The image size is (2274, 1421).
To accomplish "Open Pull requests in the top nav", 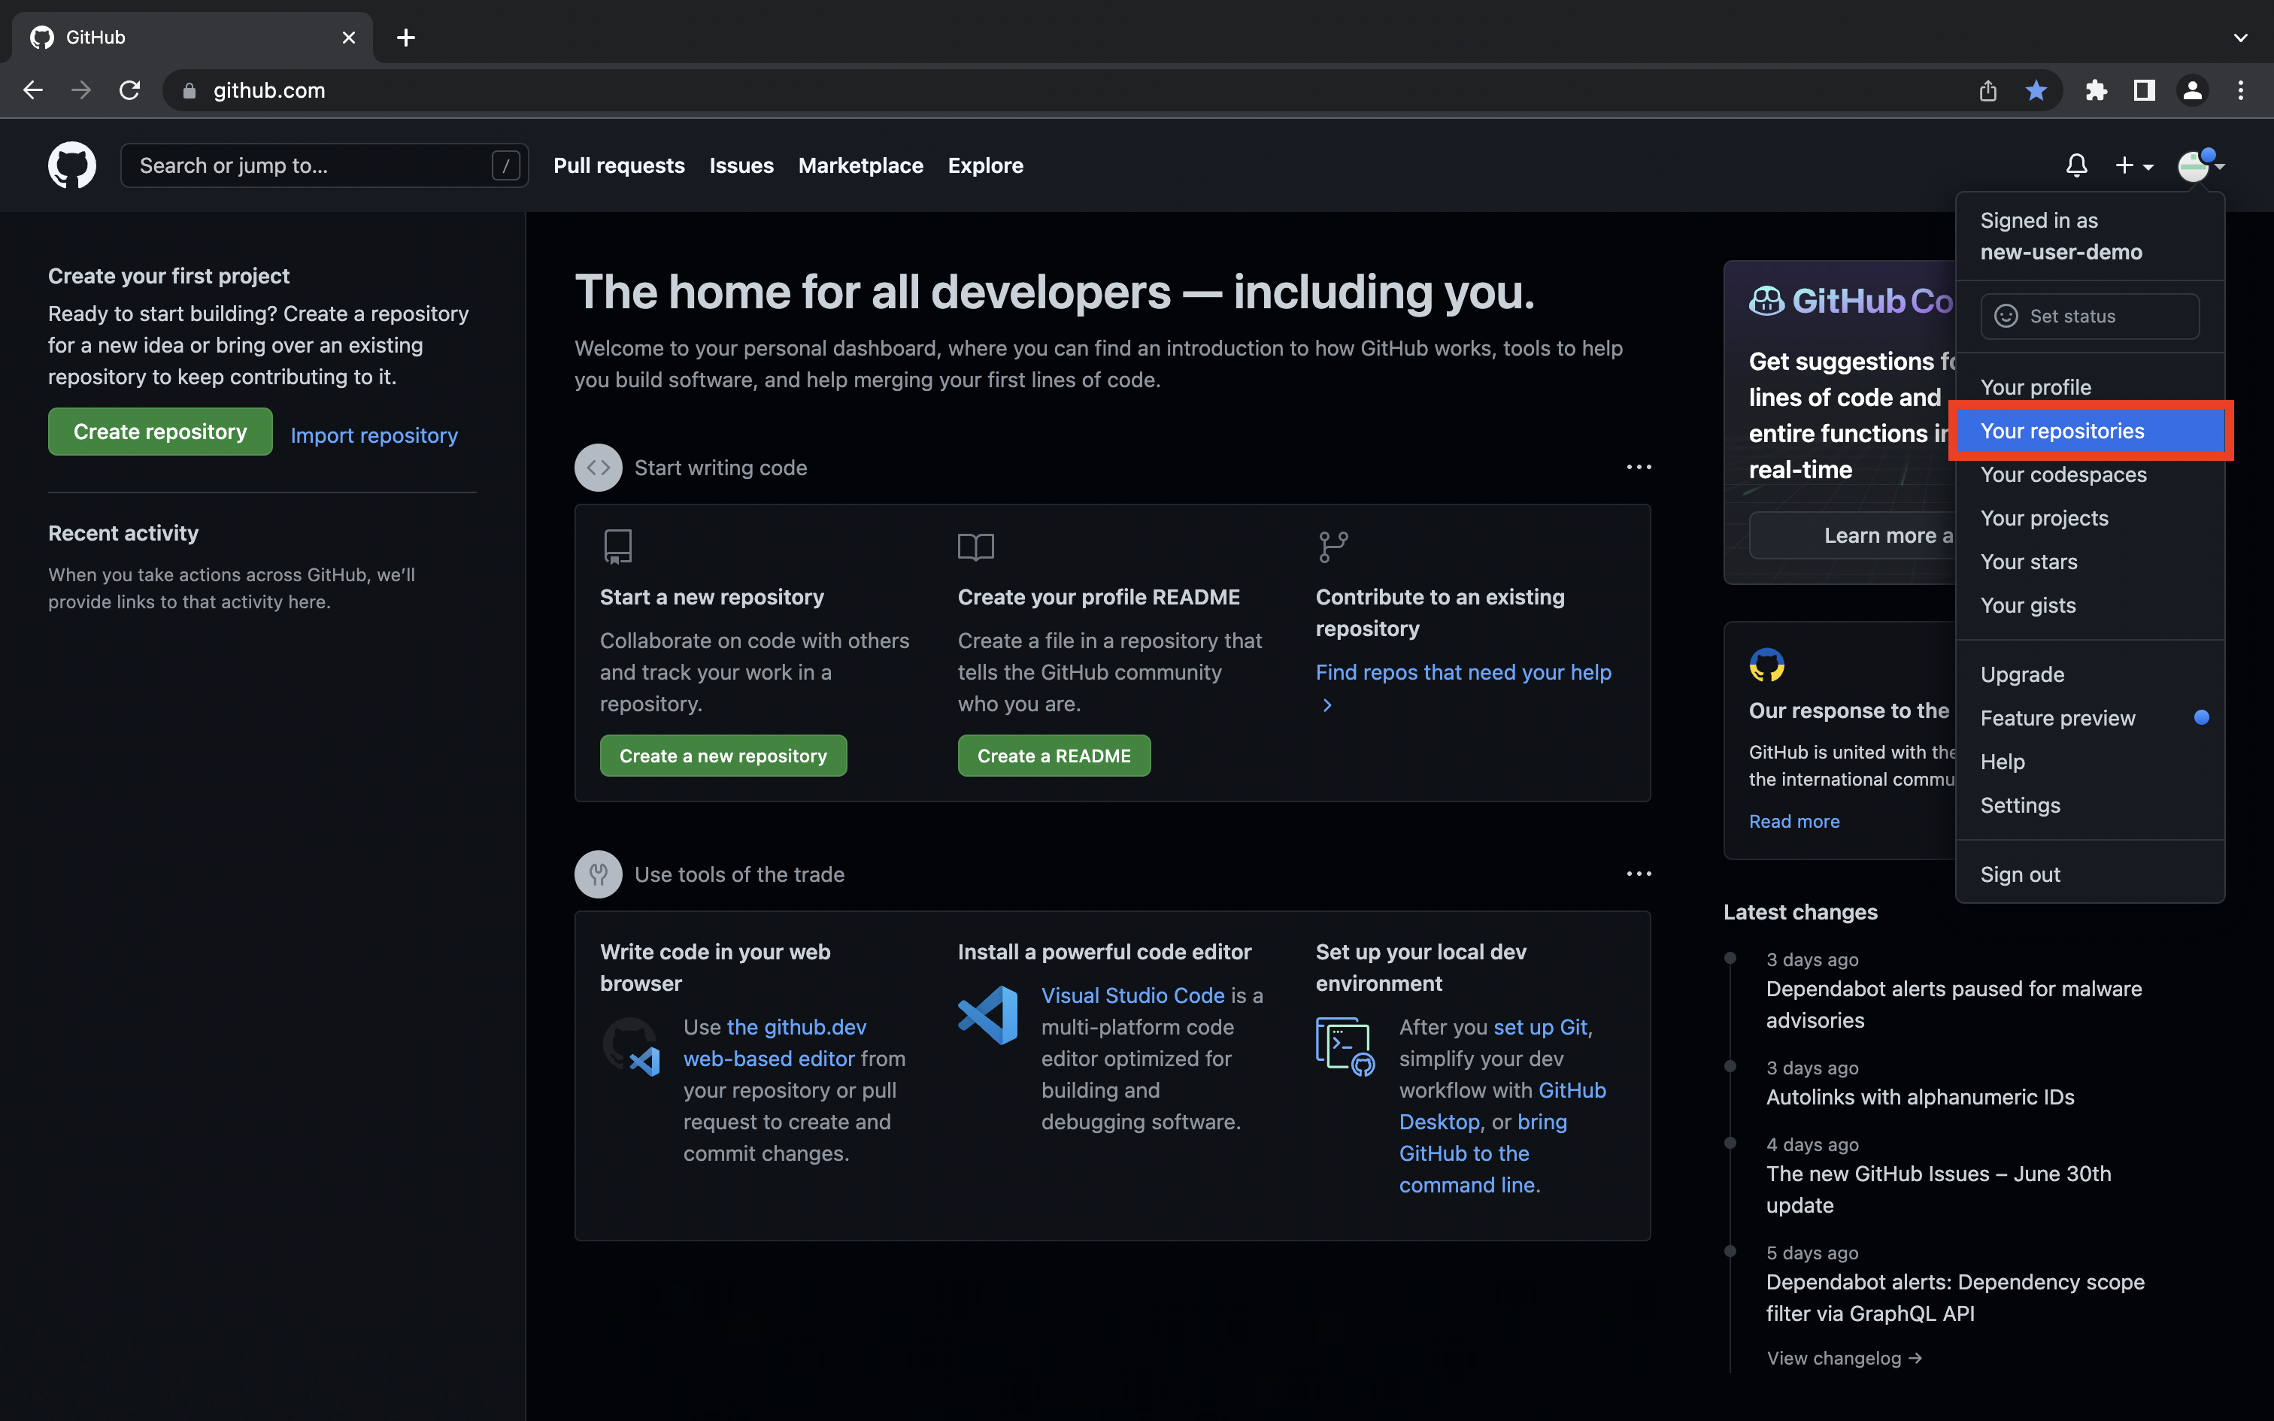I will click(619, 165).
